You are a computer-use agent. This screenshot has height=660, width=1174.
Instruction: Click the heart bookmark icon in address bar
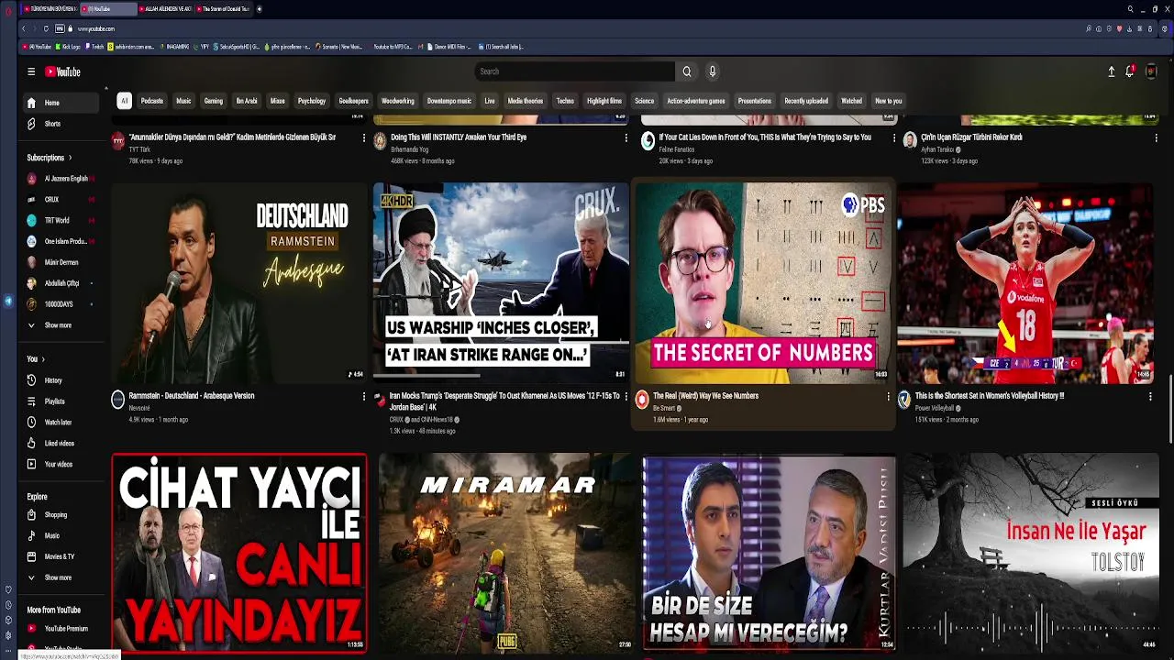pos(1119,28)
